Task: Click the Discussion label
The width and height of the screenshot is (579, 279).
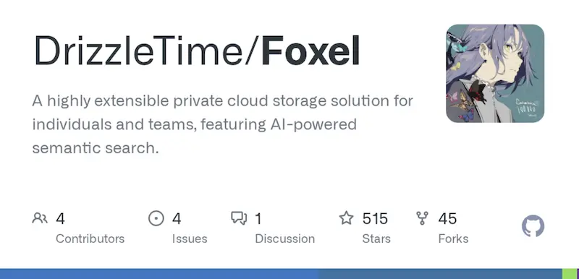Action: click(x=284, y=239)
